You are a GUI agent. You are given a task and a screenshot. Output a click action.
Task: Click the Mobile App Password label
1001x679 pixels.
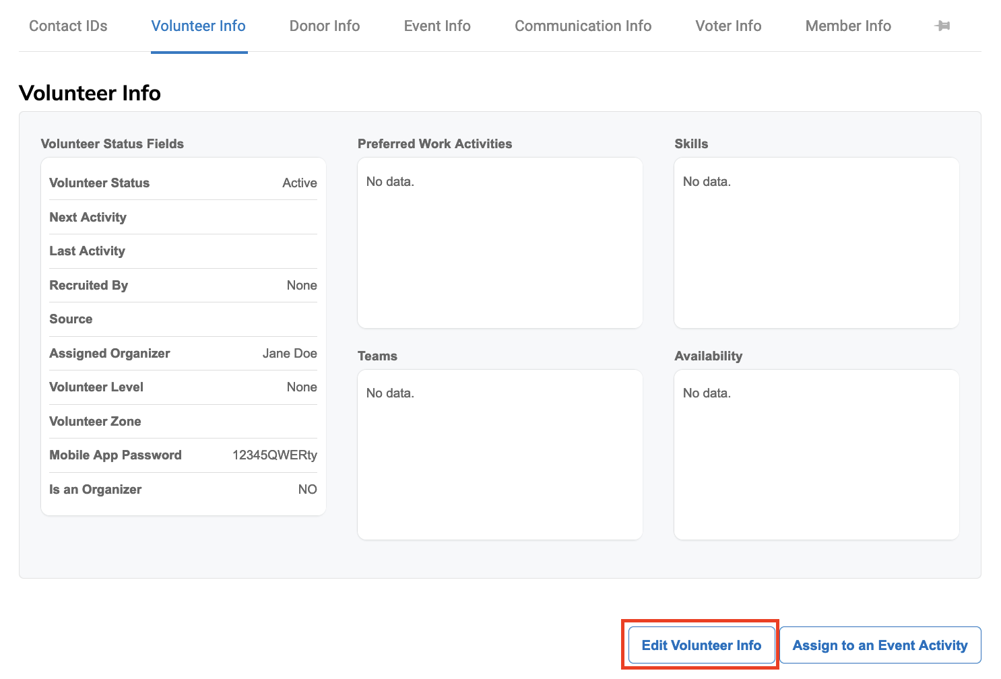(x=116, y=455)
